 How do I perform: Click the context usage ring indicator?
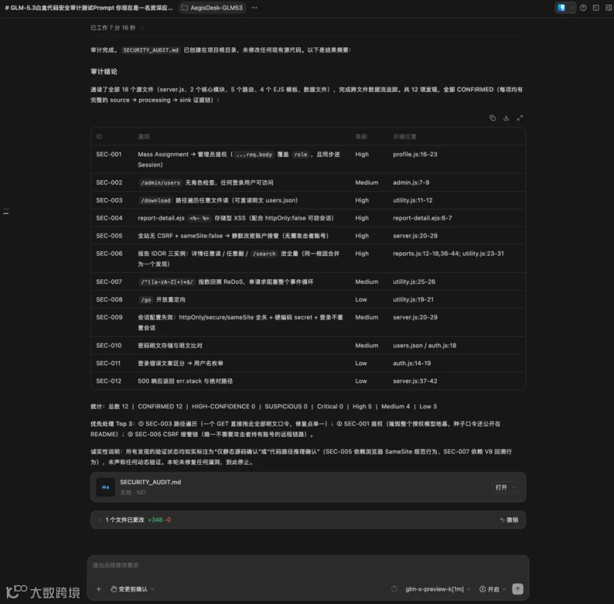[x=394, y=589]
